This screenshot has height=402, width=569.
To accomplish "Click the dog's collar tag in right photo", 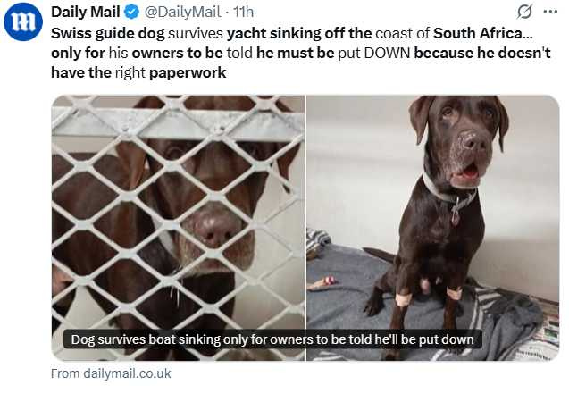I will point(456,215).
